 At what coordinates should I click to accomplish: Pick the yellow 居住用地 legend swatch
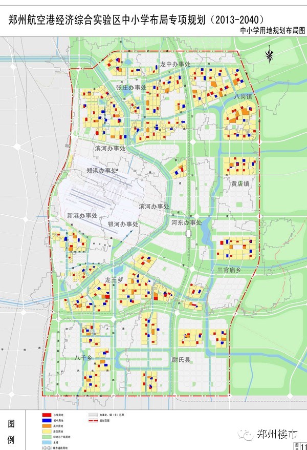click(x=47, y=432)
